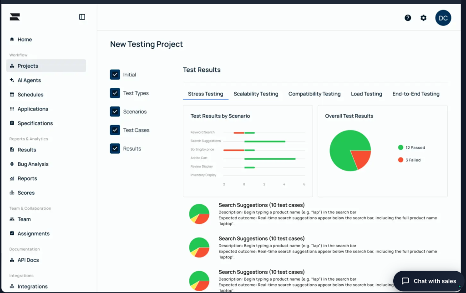Go to Reports in the sidebar

point(27,178)
